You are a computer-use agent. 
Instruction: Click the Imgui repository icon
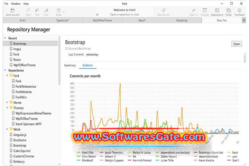(11, 49)
